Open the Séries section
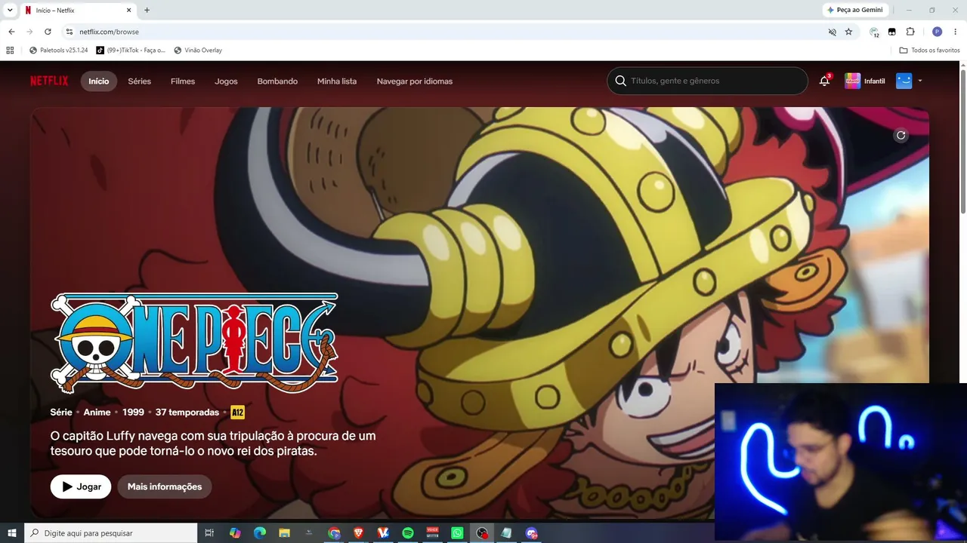The width and height of the screenshot is (967, 543). [140, 81]
